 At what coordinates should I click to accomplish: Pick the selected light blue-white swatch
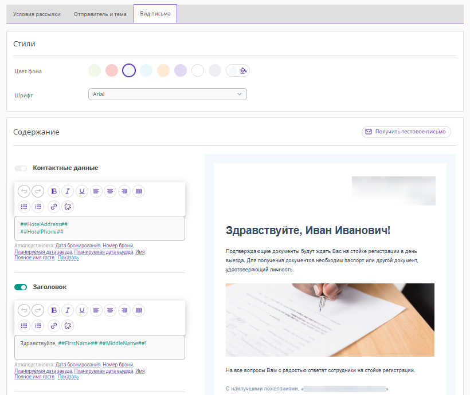pyautogui.click(x=129, y=70)
